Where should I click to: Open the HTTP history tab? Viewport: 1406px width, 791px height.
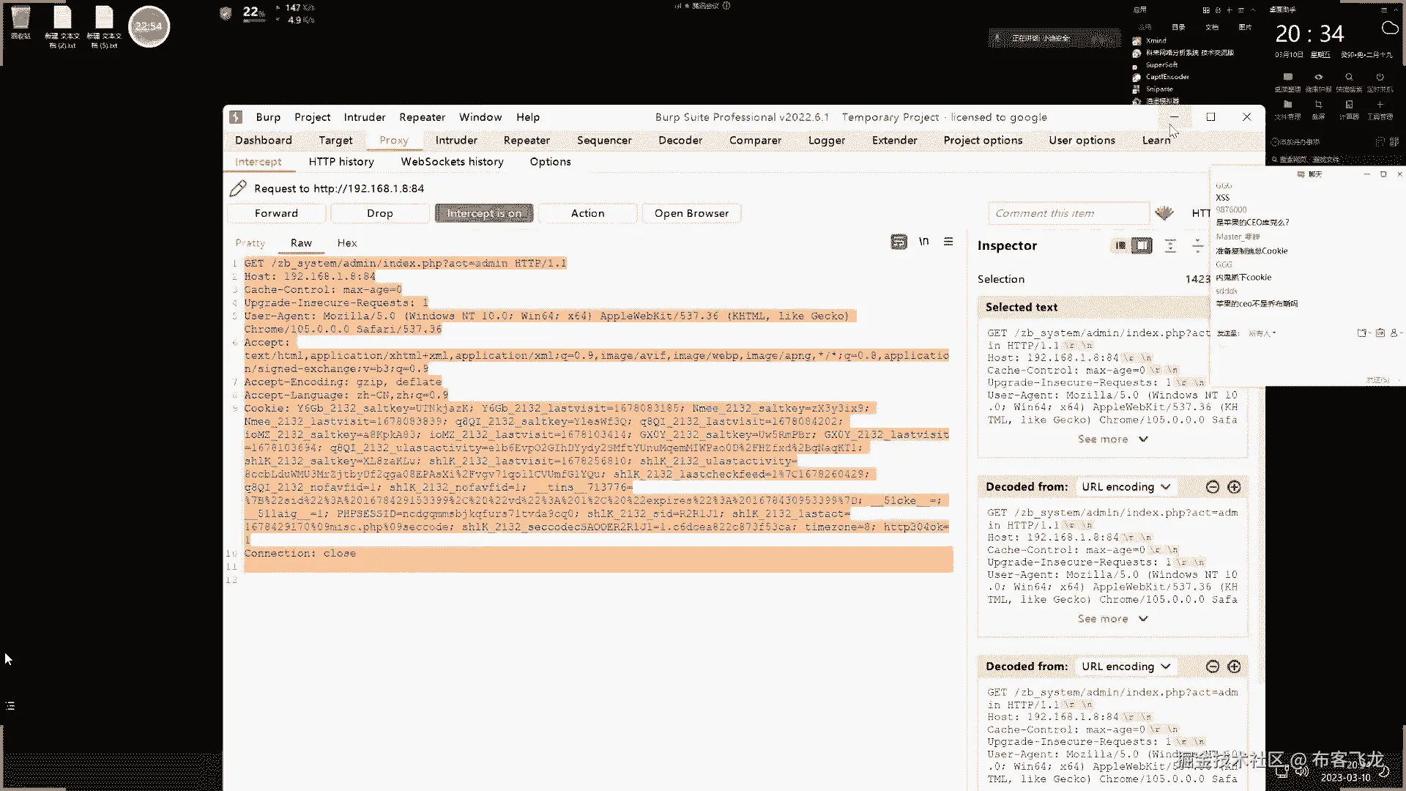coord(341,162)
